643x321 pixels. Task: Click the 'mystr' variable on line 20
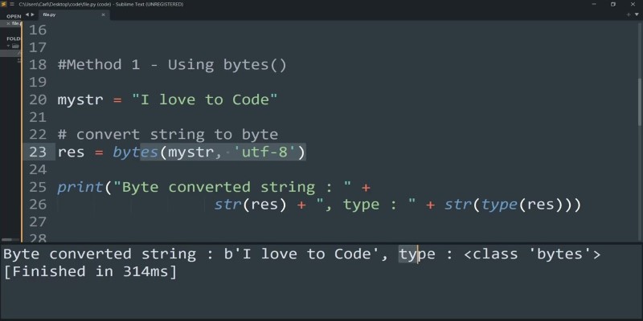[x=80, y=100]
